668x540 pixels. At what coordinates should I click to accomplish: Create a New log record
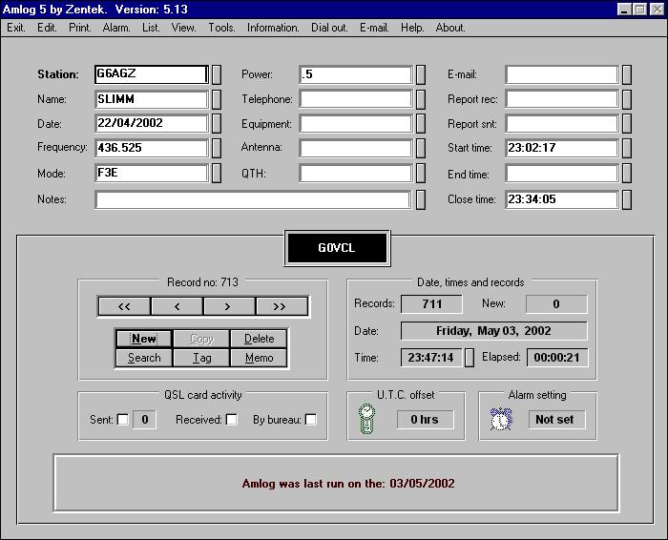click(x=144, y=339)
